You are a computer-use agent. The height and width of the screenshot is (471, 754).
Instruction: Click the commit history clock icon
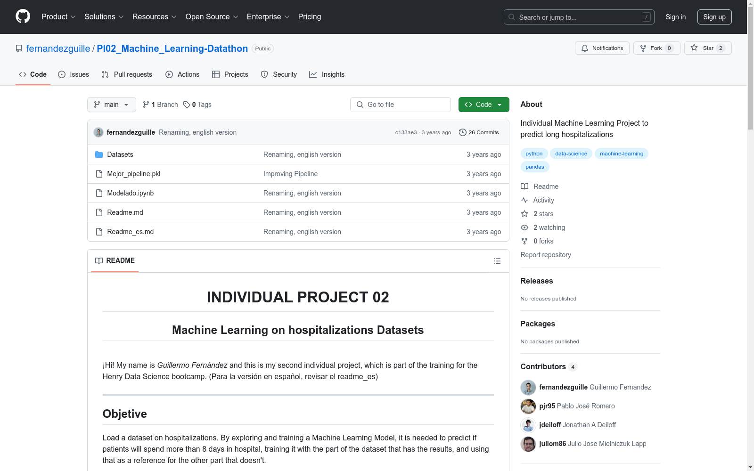point(463,132)
